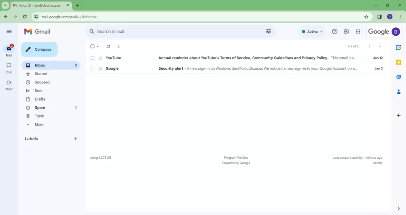This screenshot has height=215, width=406.
Task: Click the address bar URL
Action: (69, 17)
